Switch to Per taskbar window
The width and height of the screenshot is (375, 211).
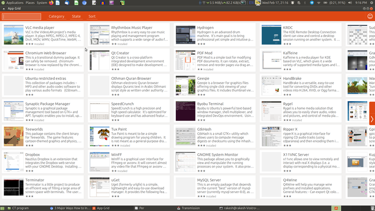pos(139,208)
